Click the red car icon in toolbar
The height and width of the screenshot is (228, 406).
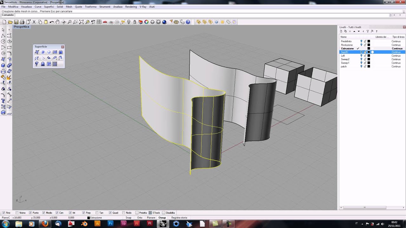tap(105, 22)
